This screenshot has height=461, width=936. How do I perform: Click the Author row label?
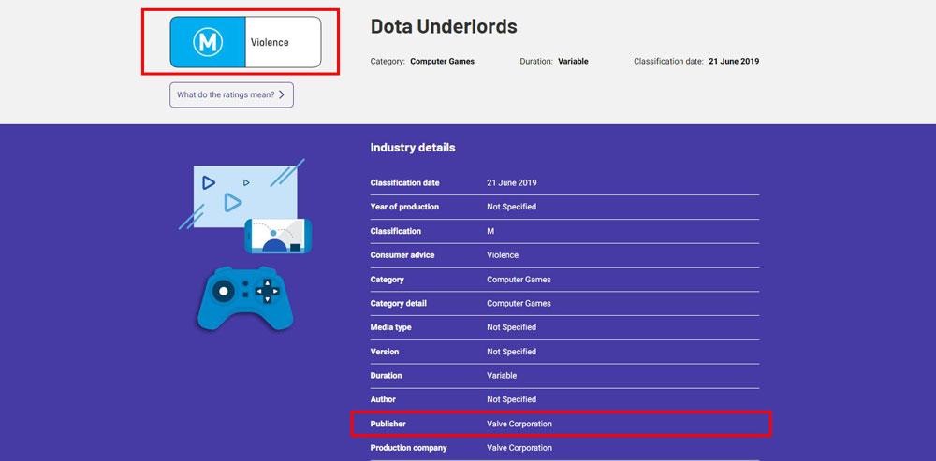point(384,399)
